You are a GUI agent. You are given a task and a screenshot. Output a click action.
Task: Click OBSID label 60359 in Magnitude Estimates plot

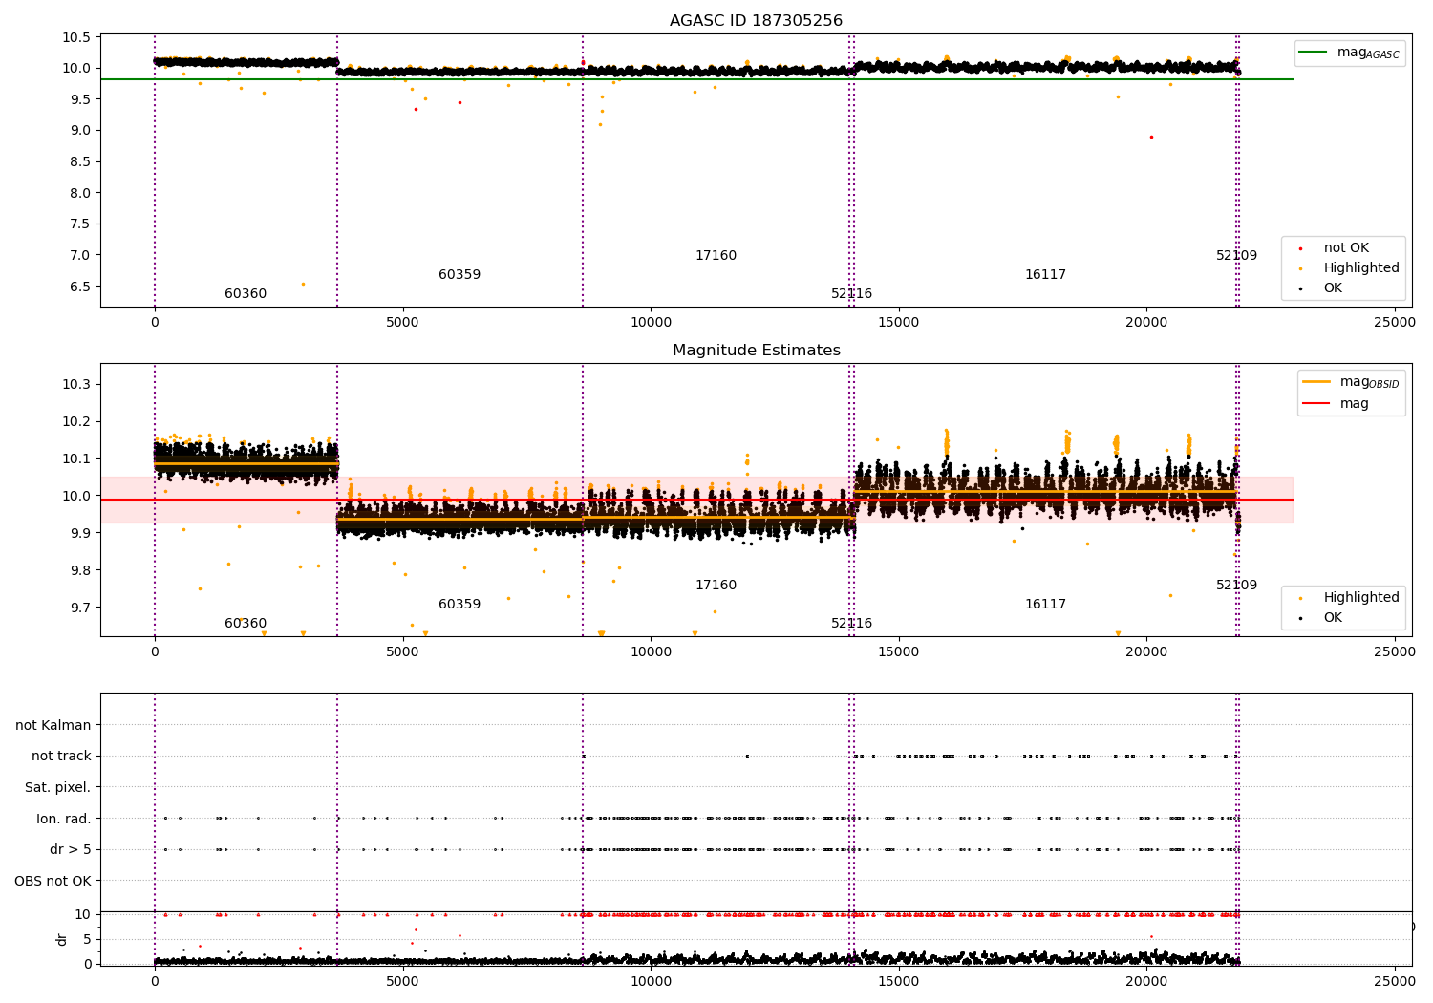tap(460, 605)
